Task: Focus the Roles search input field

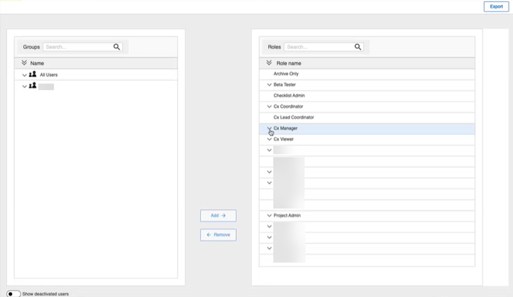Action: click(318, 47)
